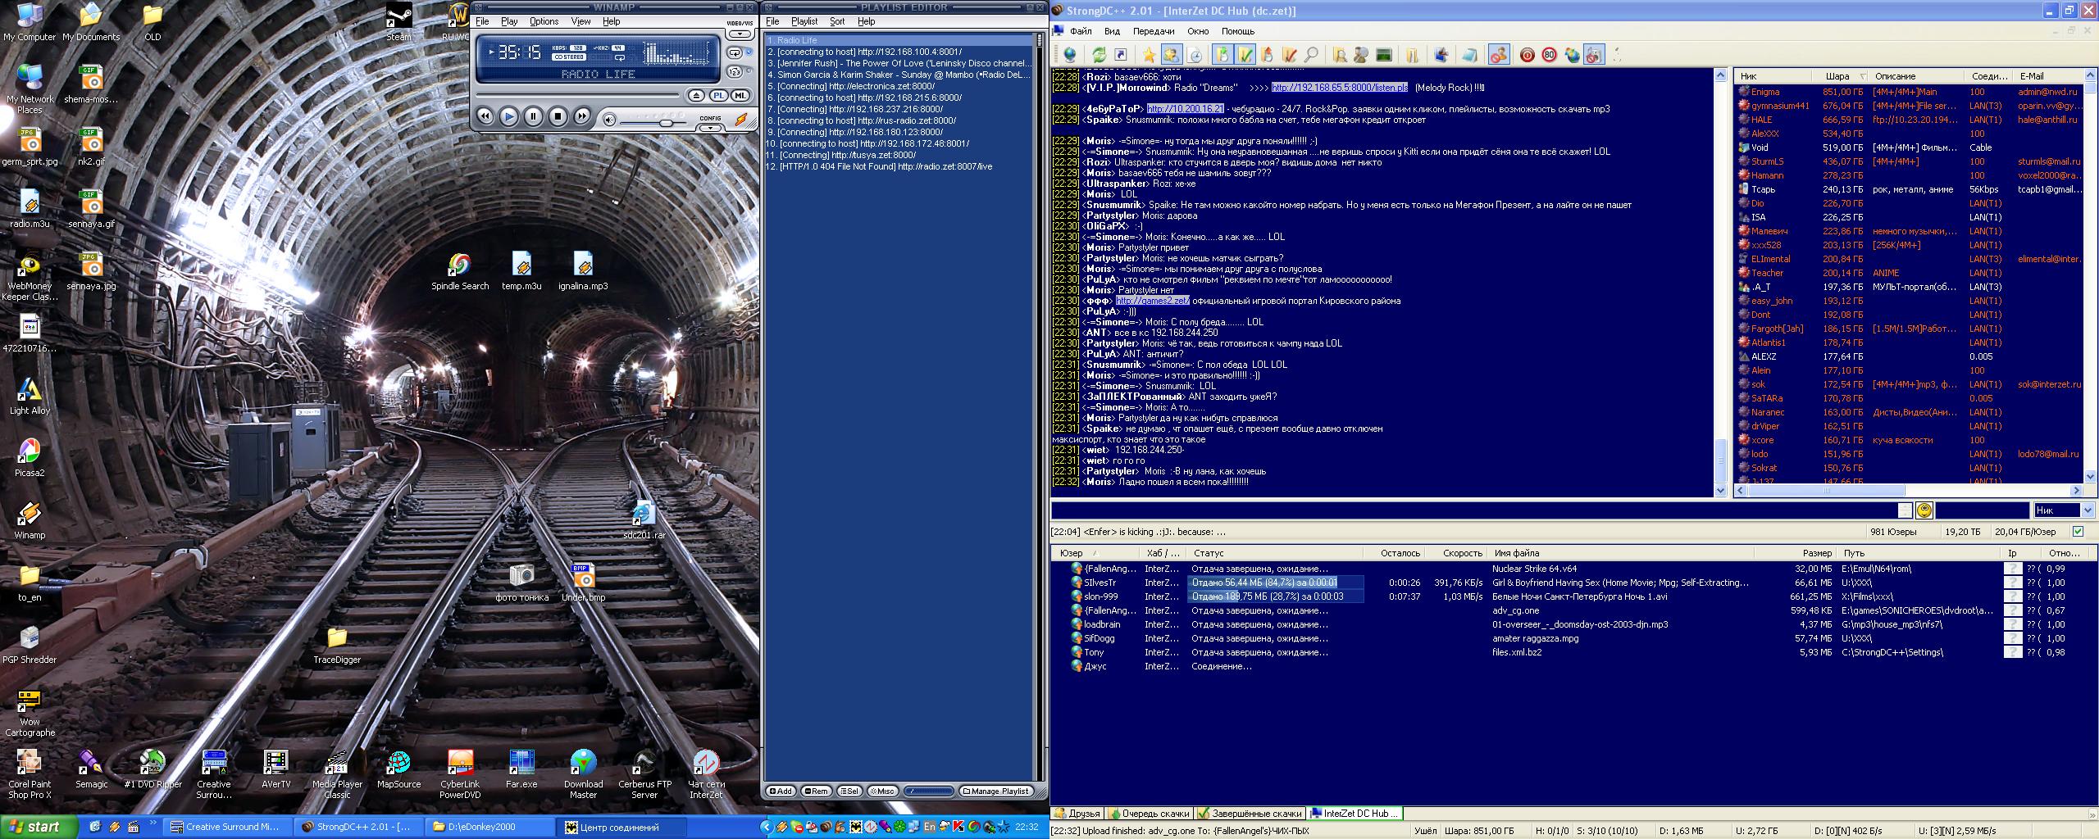Expand the Ник filter dropdown
Viewport: 2099px width, 839px height.
2088,510
